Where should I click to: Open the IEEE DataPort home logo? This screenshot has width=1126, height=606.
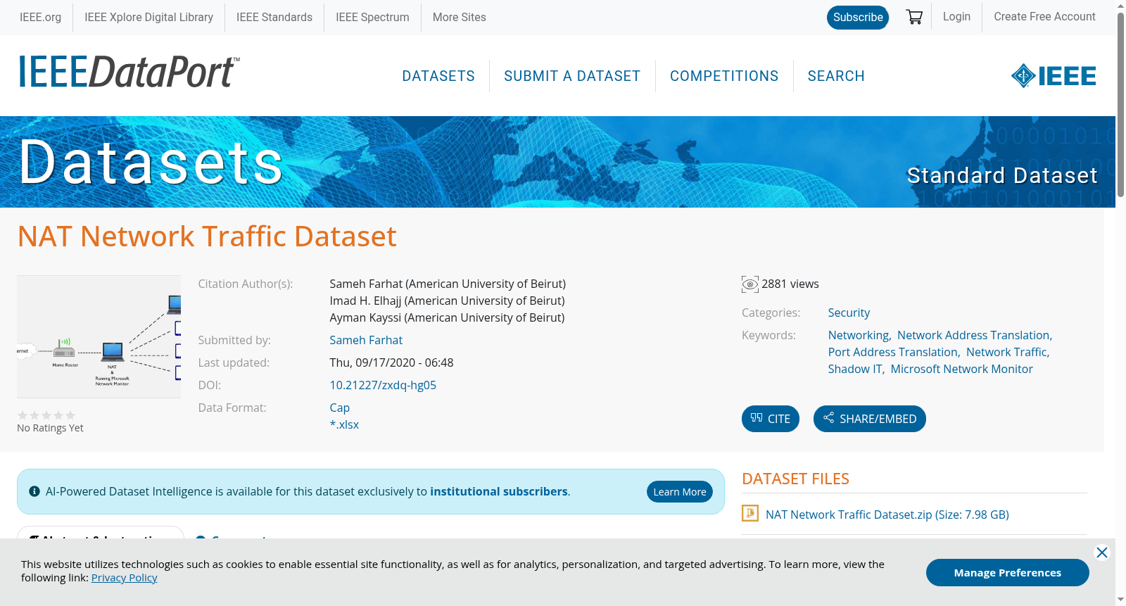[x=129, y=72]
